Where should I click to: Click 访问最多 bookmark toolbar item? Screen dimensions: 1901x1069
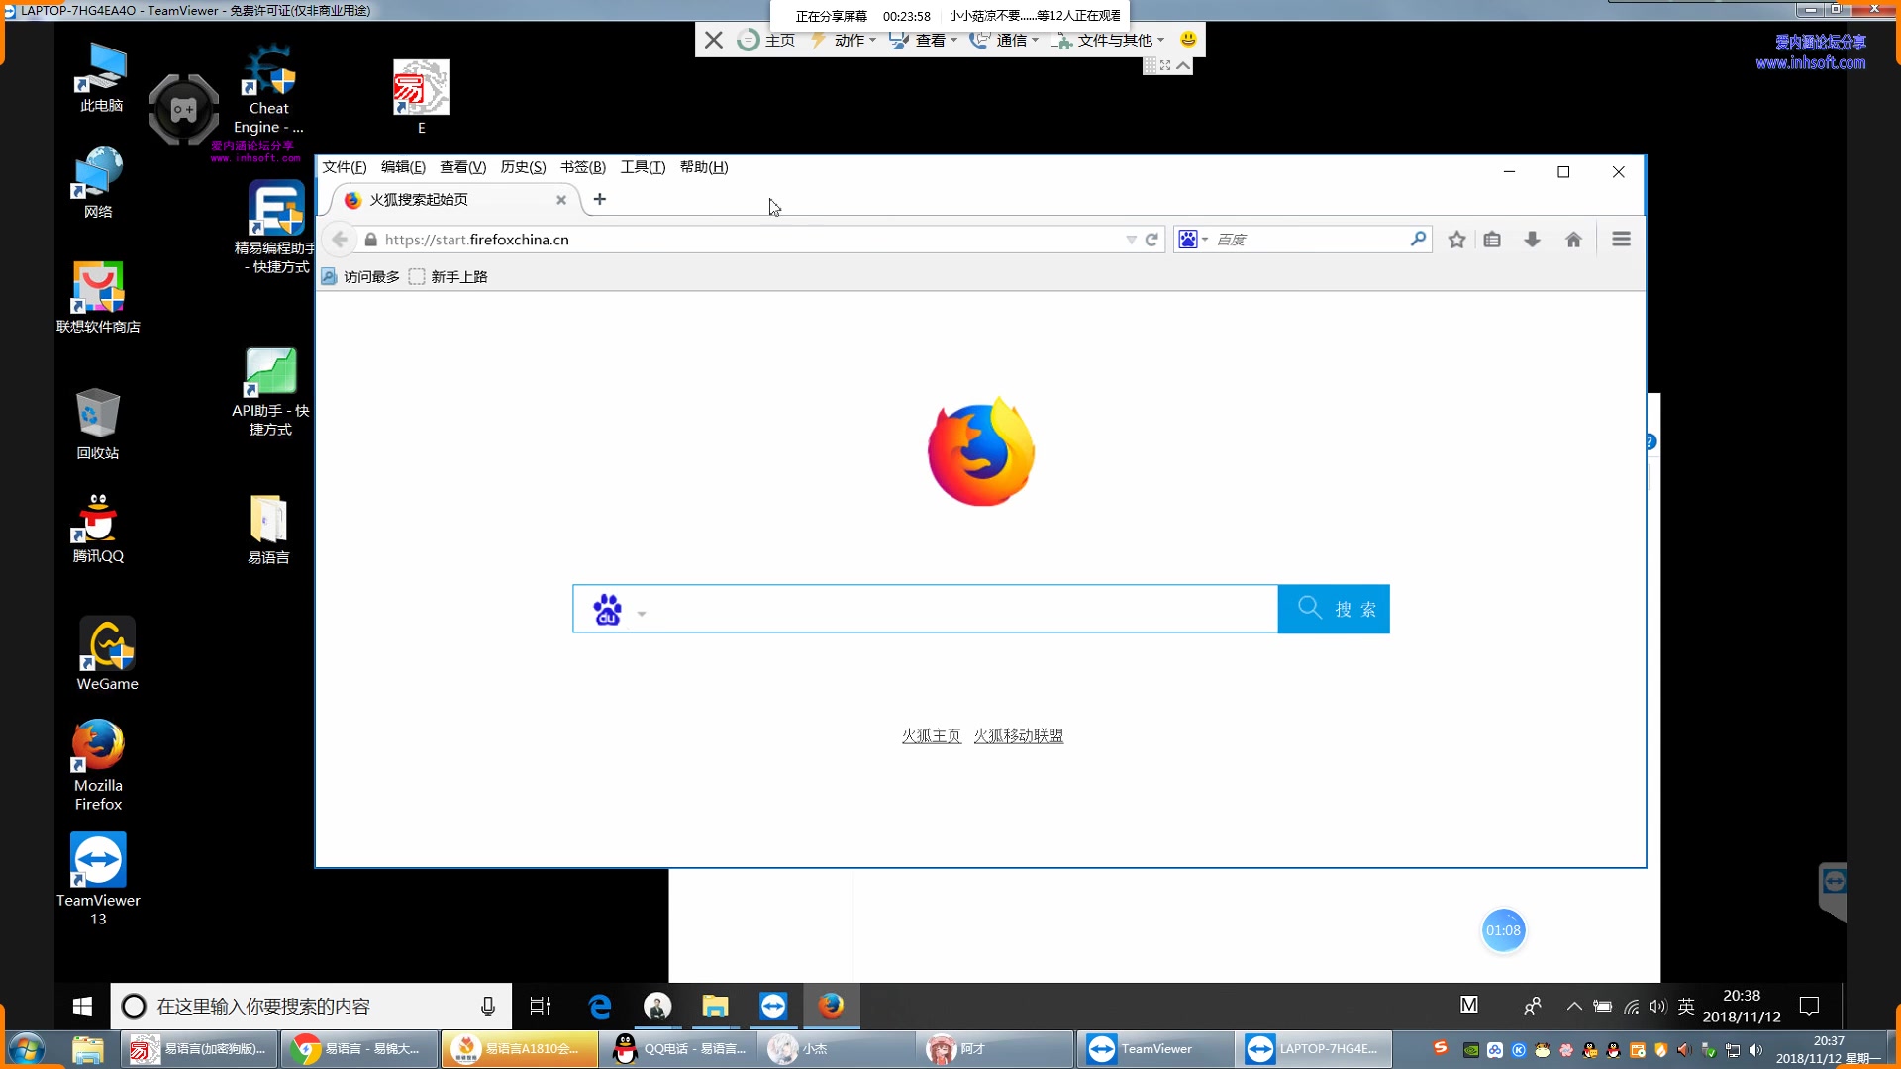360,277
